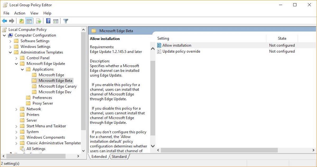Go up one level with folder icon

tap(22, 21)
